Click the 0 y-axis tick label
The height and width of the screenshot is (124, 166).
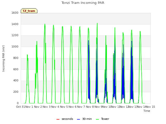coord(18,103)
